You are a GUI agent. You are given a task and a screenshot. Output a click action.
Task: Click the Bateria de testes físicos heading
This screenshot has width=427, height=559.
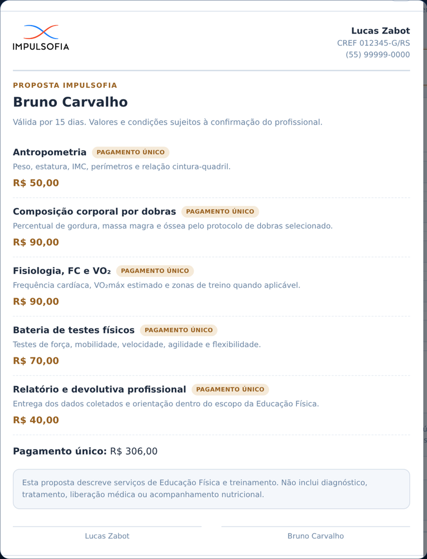(74, 330)
